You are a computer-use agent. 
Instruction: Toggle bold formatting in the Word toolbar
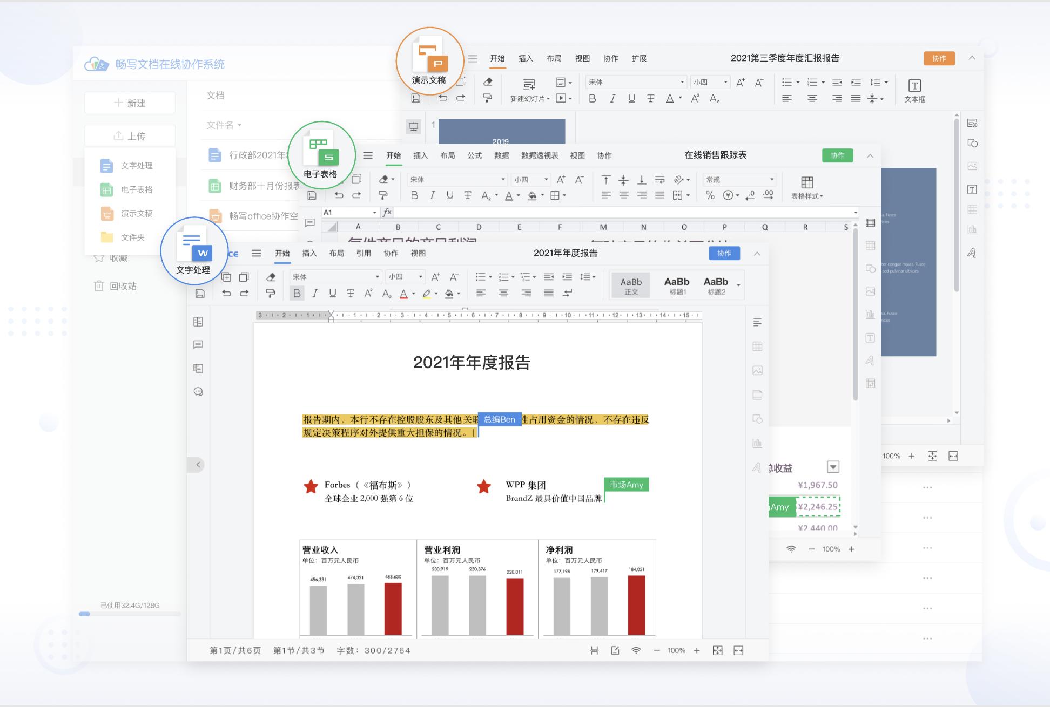[x=298, y=293]
